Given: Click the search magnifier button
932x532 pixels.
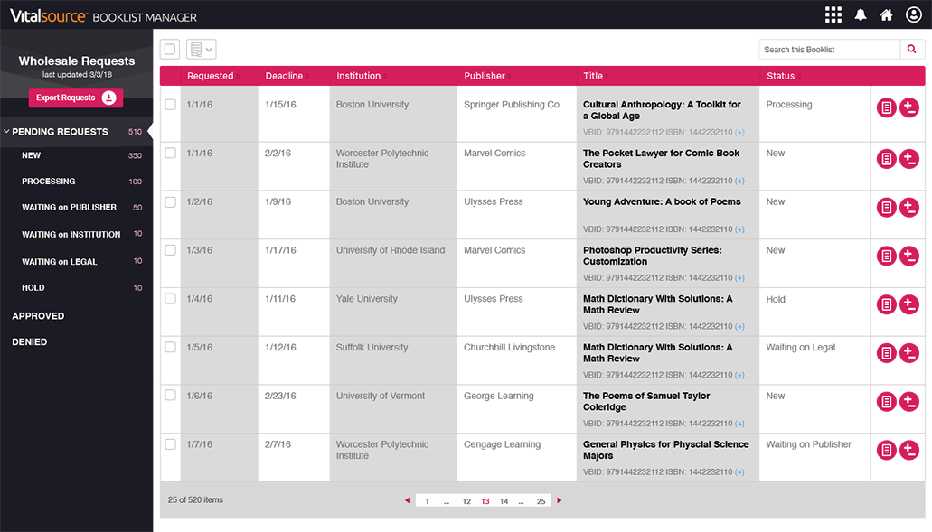Looking at the screenshot, I should click(912, 50).
